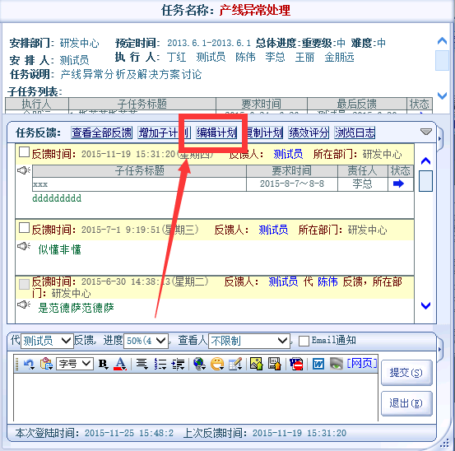This screenshot has width=455, height=451.
Task: Open the font color tool
Action: click(x=121, y=364)
